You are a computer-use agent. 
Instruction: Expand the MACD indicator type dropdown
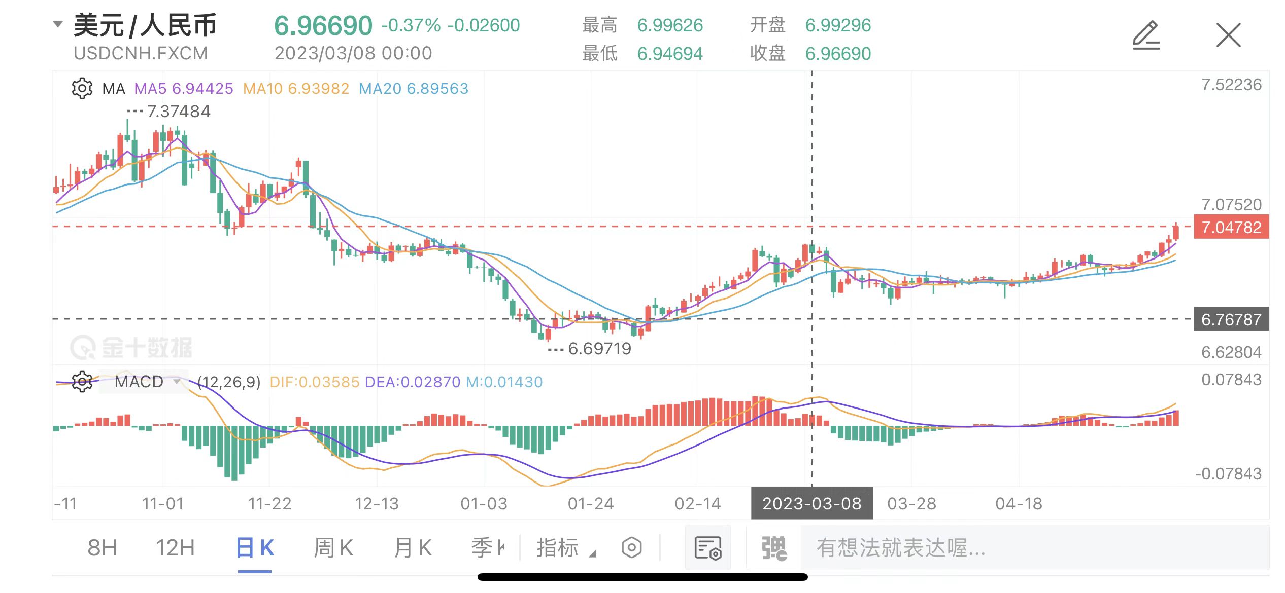(x=177, y=382)
